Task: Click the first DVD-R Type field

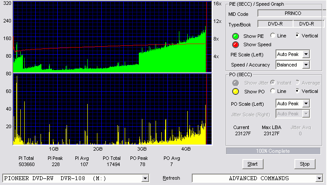Action: 275,24
